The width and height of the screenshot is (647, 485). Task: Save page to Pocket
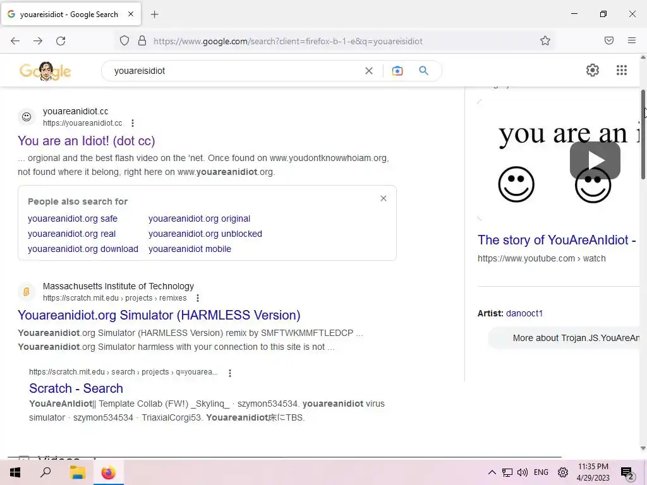click(x=609, y=40)
